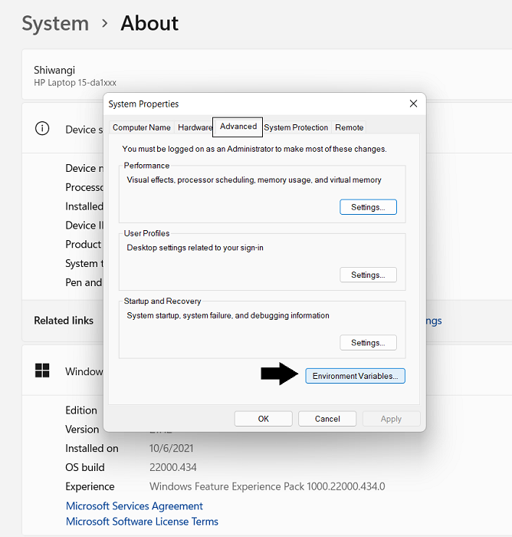Switch to the Remote tab

350,127
